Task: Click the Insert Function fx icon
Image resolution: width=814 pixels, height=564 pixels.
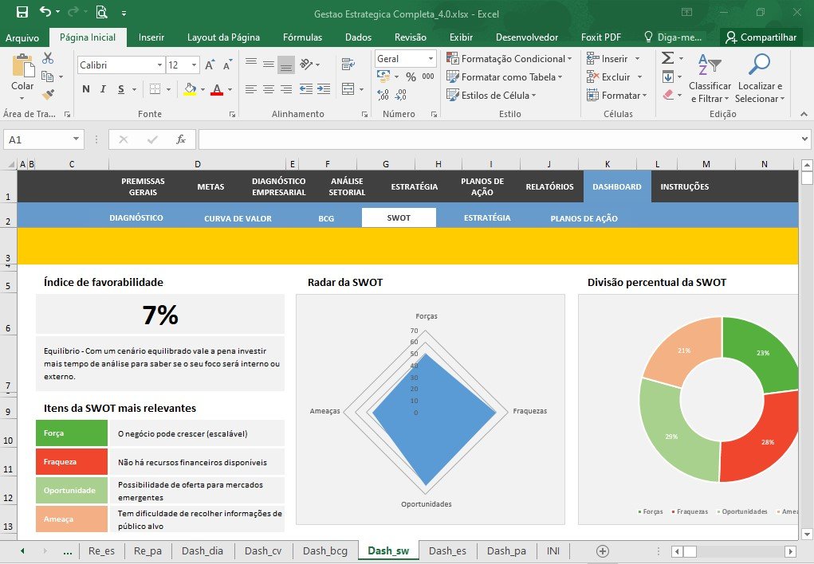Action: [x=181, y=139]
